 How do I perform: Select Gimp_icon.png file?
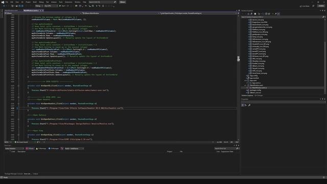258,37
